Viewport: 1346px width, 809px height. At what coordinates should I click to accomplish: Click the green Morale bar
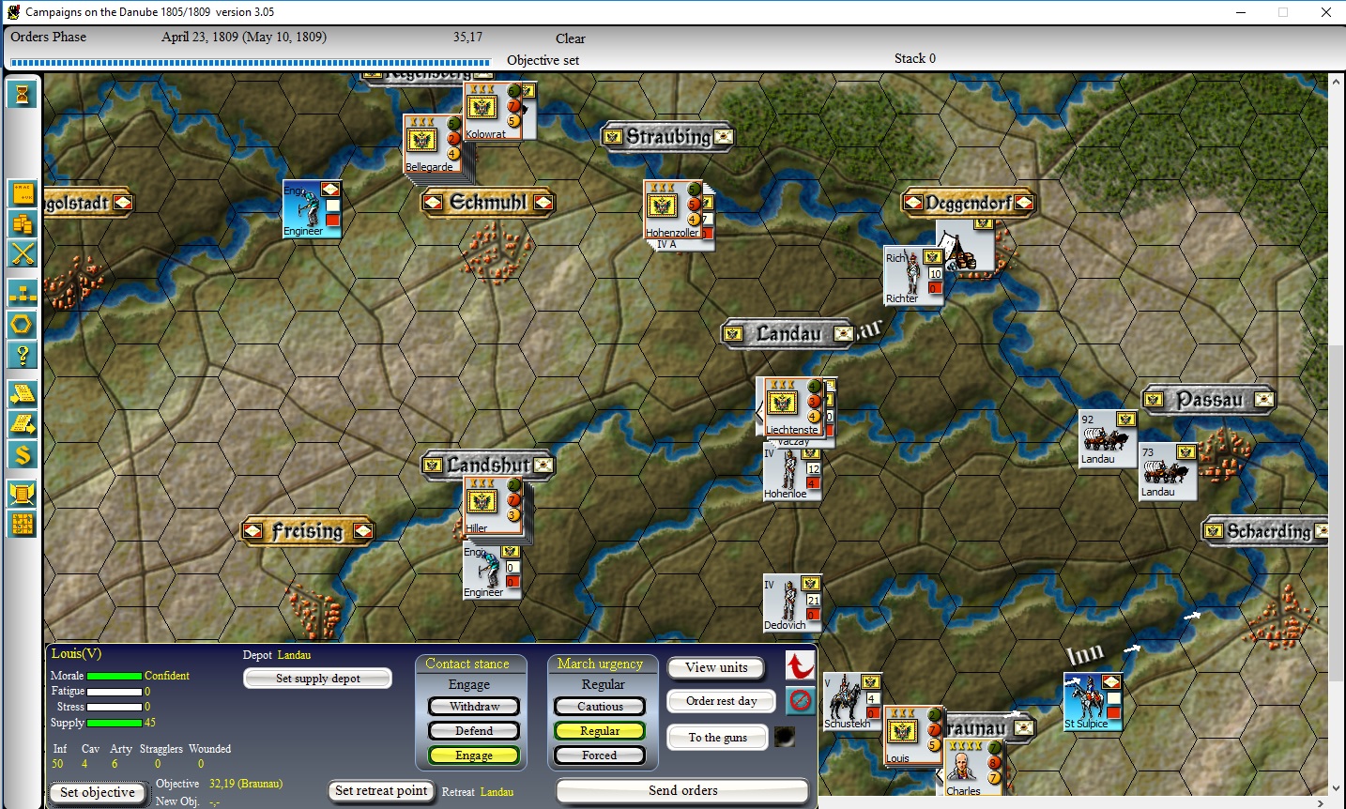tap(115, 676)
